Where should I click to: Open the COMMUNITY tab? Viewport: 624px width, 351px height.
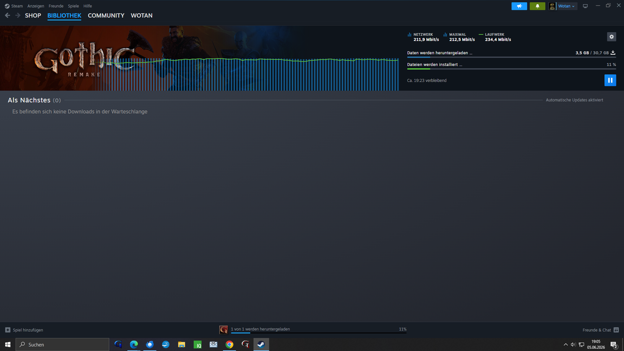click(106, 16)
